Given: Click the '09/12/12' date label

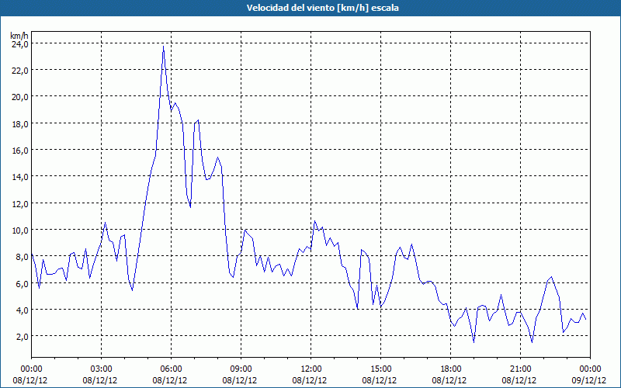Looking at the screenshot, I should [590, 380].
